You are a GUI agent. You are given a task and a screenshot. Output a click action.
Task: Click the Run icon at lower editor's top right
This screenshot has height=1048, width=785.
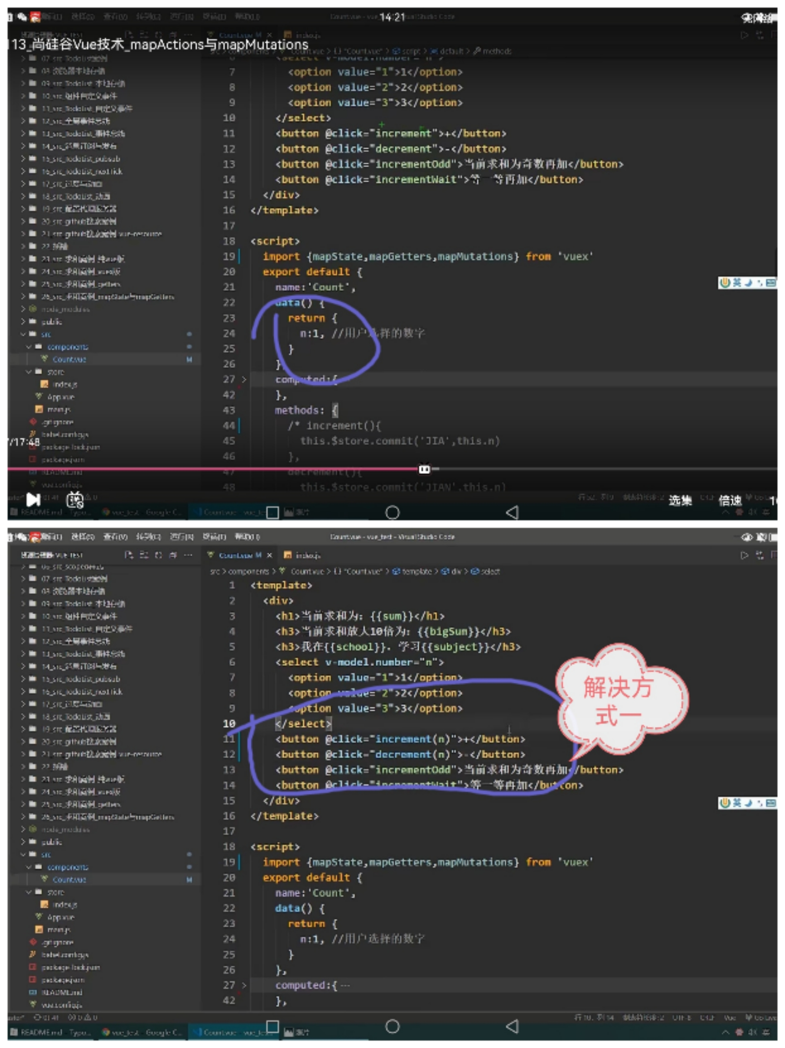pyautogui.click(x=744, y=555)
